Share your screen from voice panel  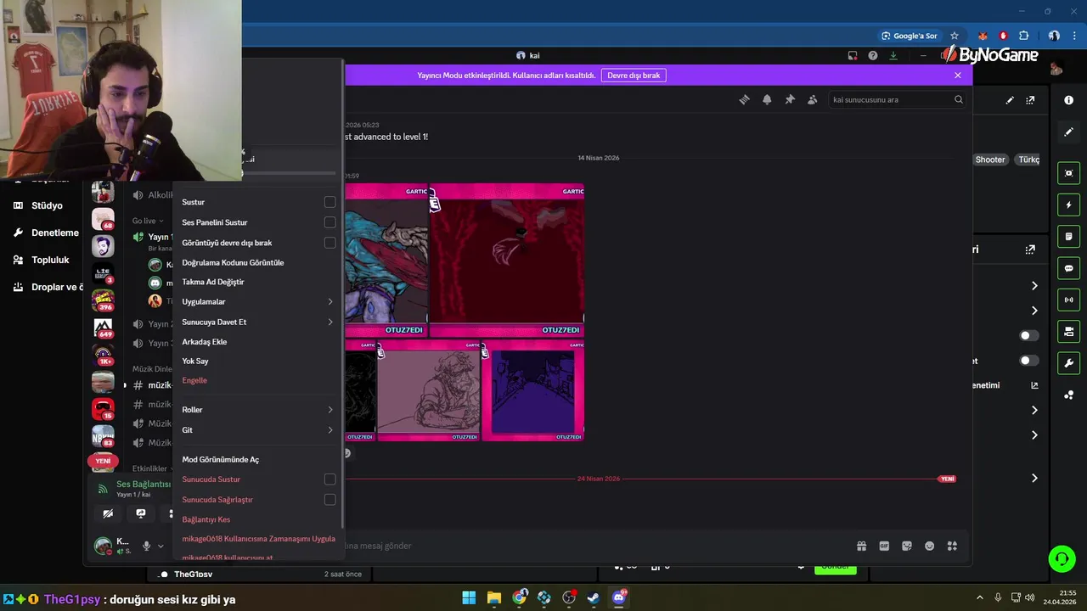(141, 513)
